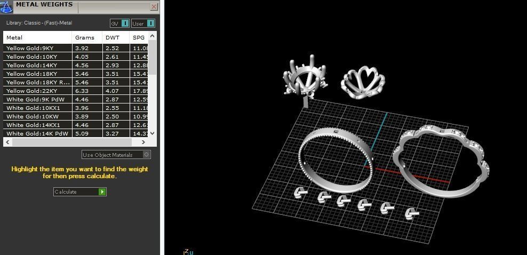Select the heart-shaped gallery model in viewport
Screen dimensions: 527x255
click(x=363, y=83)
